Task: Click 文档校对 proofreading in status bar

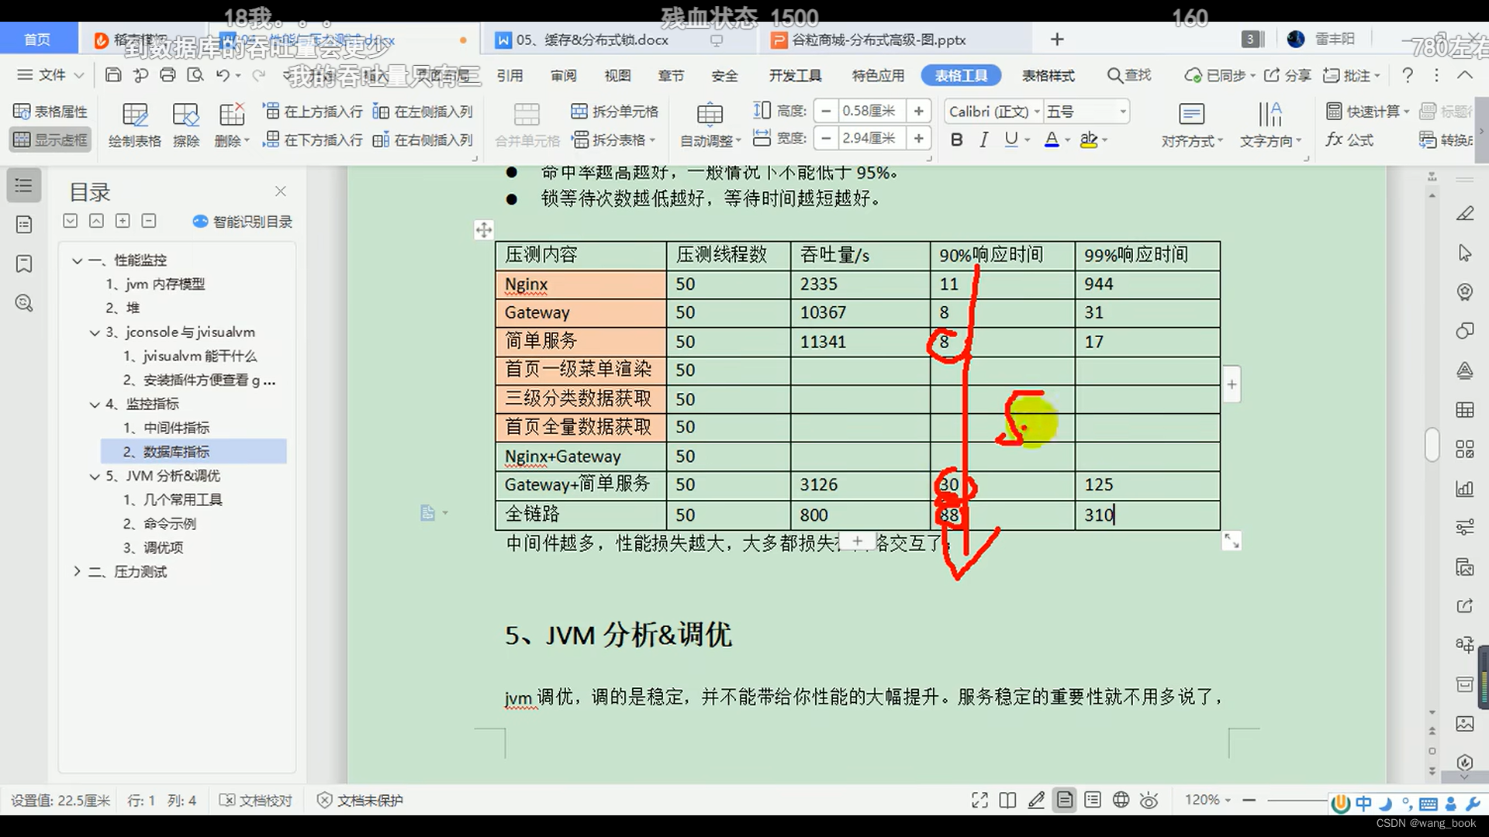Action: [256, 801]
